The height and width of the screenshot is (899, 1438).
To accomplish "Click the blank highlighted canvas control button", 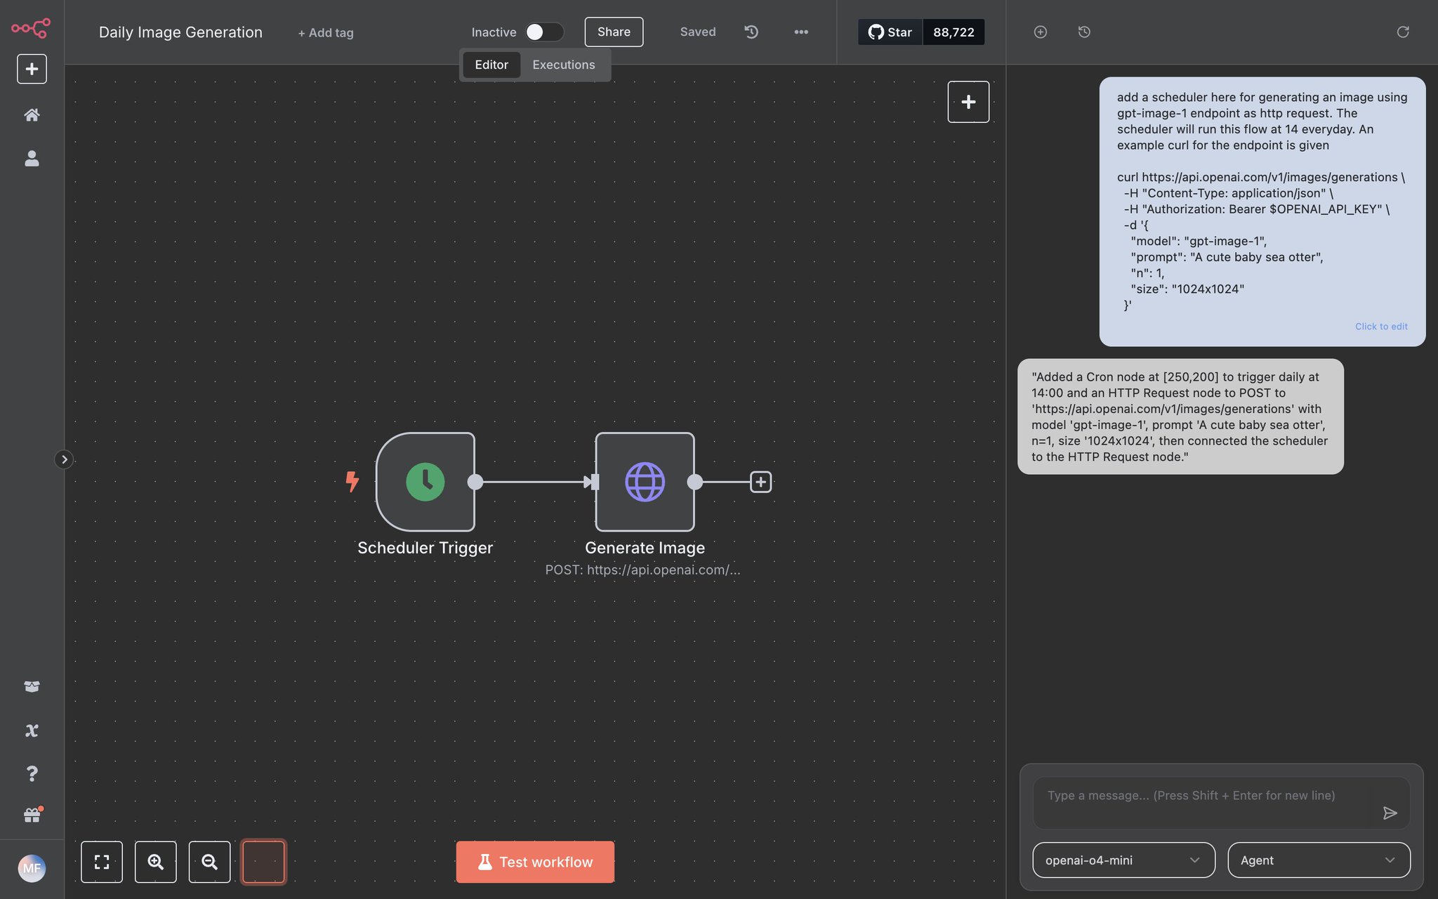I will point(263,862).
